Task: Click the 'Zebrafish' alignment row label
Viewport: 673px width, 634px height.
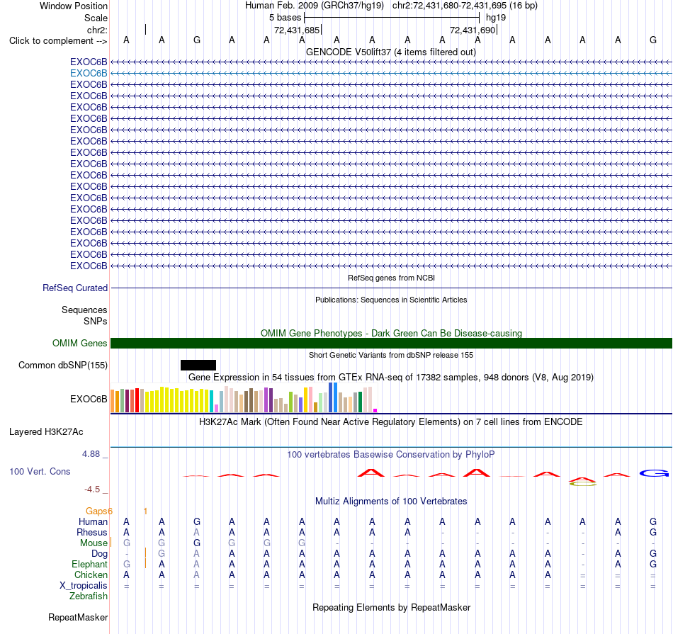Action: 89,596
